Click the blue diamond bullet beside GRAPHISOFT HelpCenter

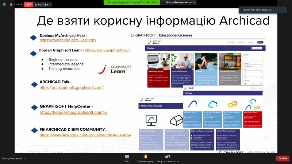34,107
